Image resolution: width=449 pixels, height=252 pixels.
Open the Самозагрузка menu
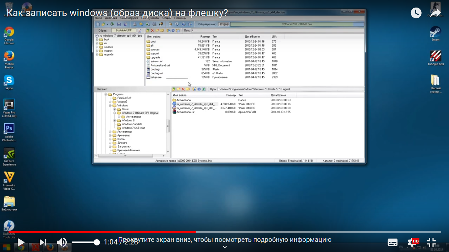click(129, 18)
